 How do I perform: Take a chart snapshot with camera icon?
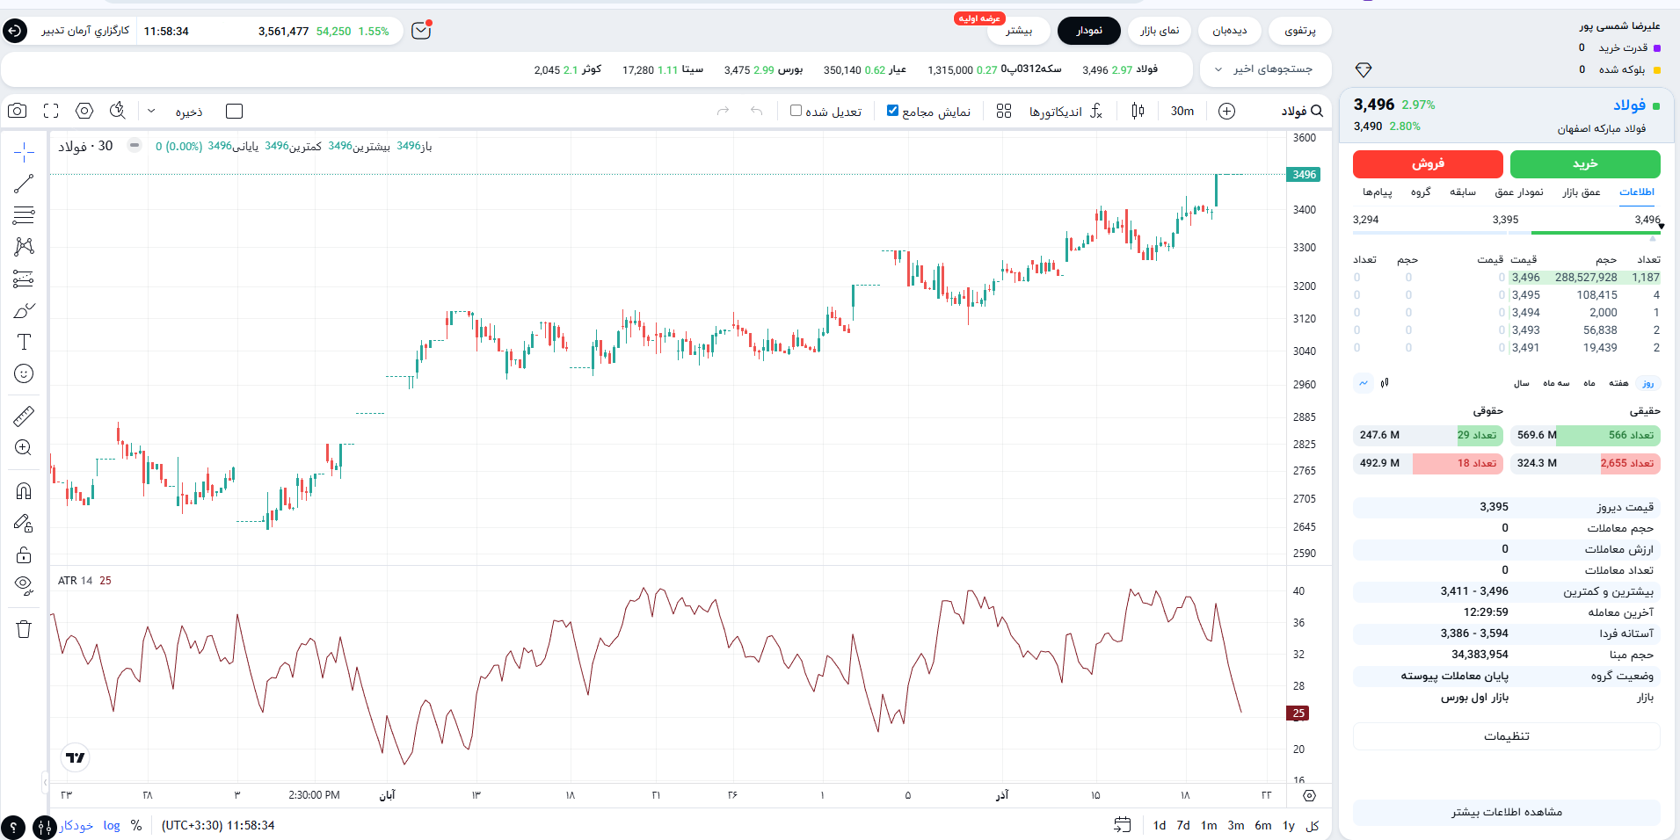[x=17, y=111]
